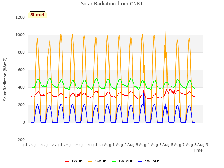Click the 800 y-axis tick label
Screen dimensions: 224x168
tap(21, 52)
